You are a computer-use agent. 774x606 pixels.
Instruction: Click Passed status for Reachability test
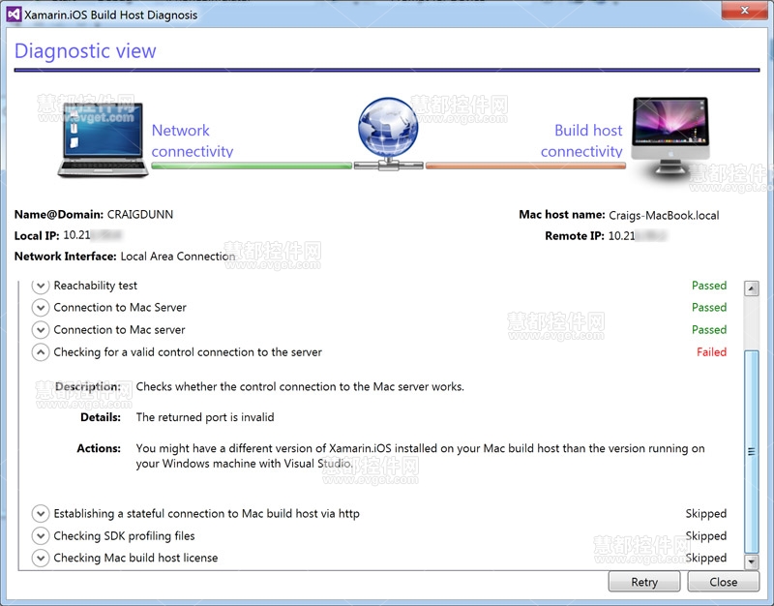click(x=709, y=286)
